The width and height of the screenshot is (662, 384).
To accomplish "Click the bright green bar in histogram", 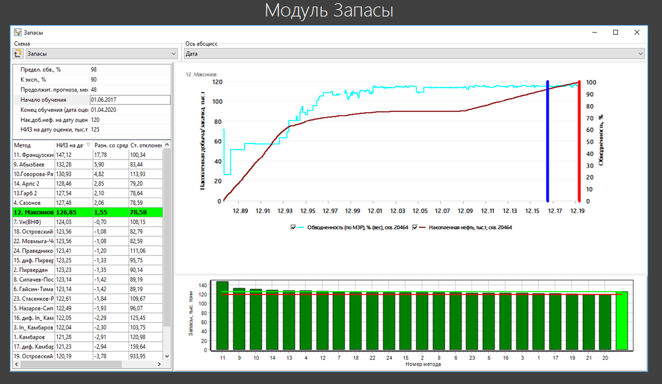I will 622,320.
